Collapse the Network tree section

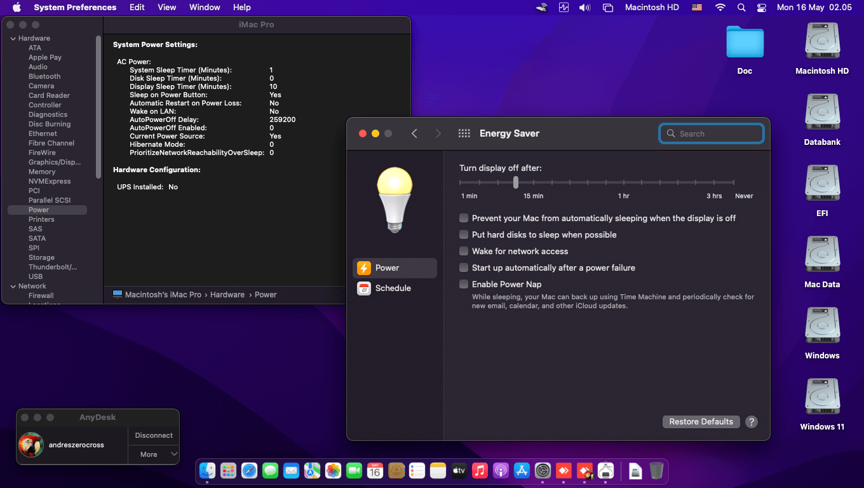(x=13, y=287)
